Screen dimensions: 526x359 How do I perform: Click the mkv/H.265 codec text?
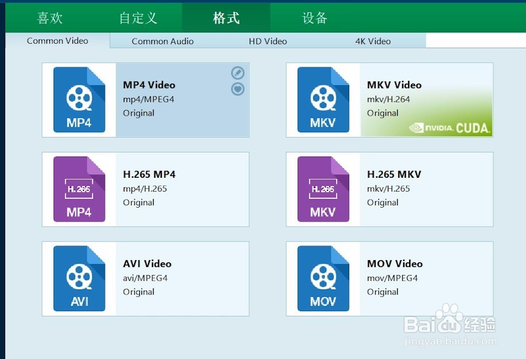click(x=388, y=189)
